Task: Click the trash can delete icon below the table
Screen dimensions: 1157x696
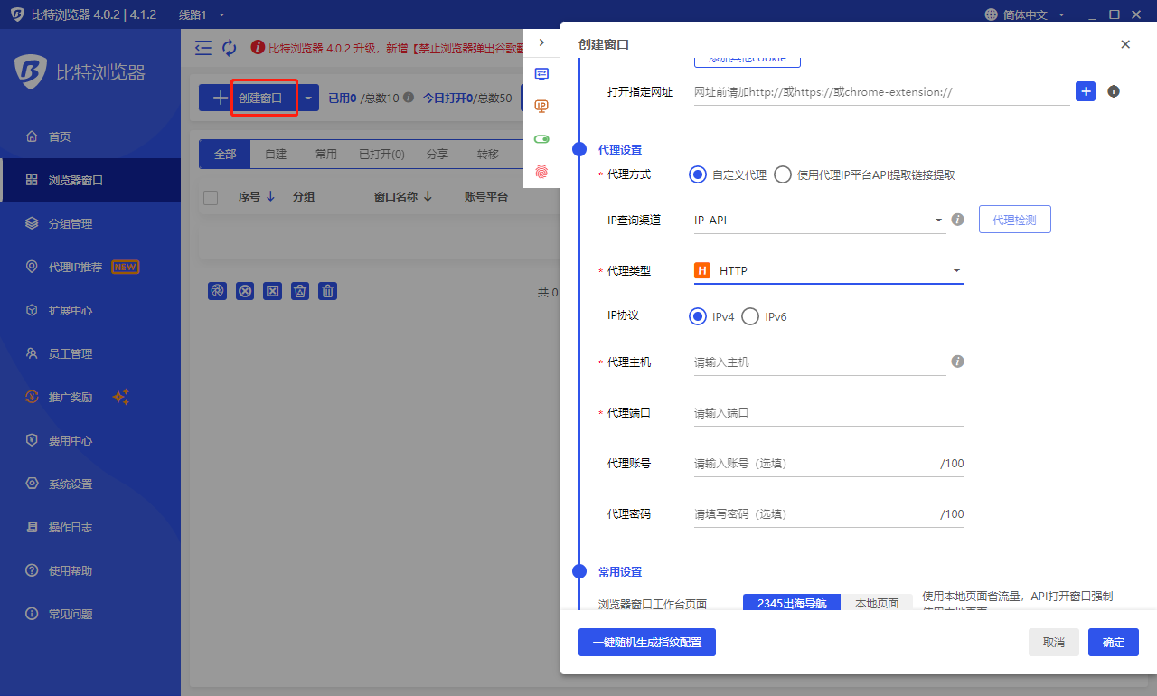Action: coord(328,291)
